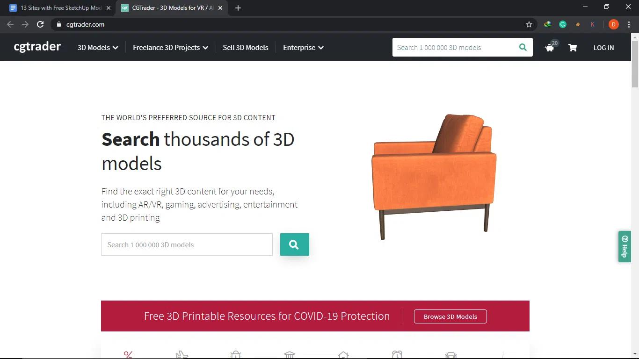
Task: Open the Freelance 3D Projects dropdown
Action: (x=170, y=47)
